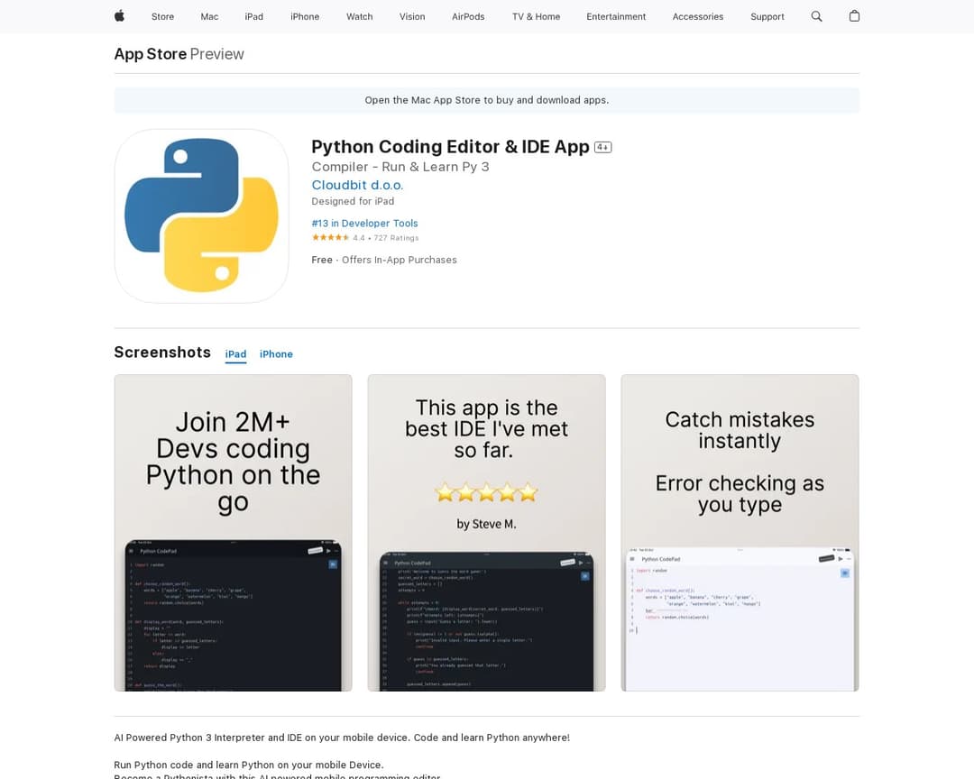This screenshot has height=779, width=974.
Task: Open the Accessories menu
Action: pos(698,17)
